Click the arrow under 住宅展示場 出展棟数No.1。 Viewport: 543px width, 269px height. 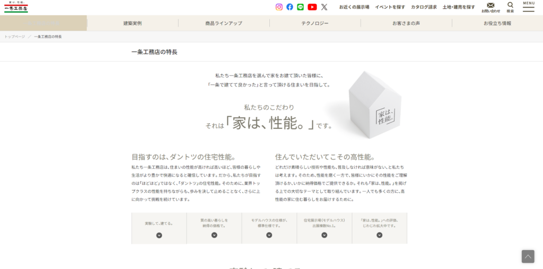(324, 235)
